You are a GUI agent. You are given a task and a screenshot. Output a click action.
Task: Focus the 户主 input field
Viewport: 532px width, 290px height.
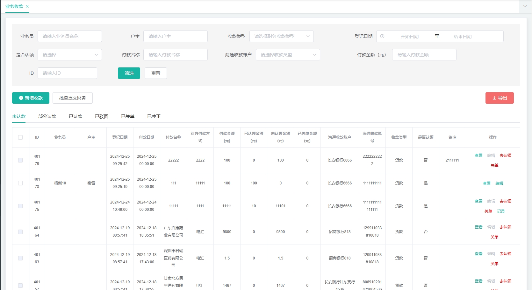(176, 36)
